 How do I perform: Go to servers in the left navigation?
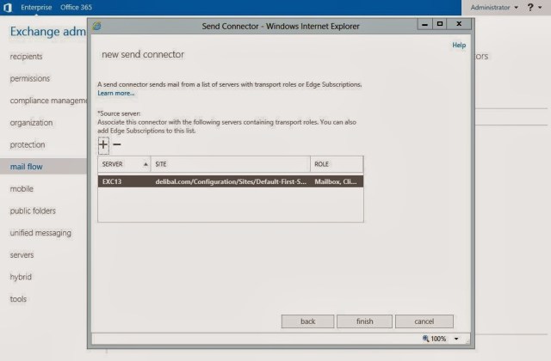click(22, 255)
